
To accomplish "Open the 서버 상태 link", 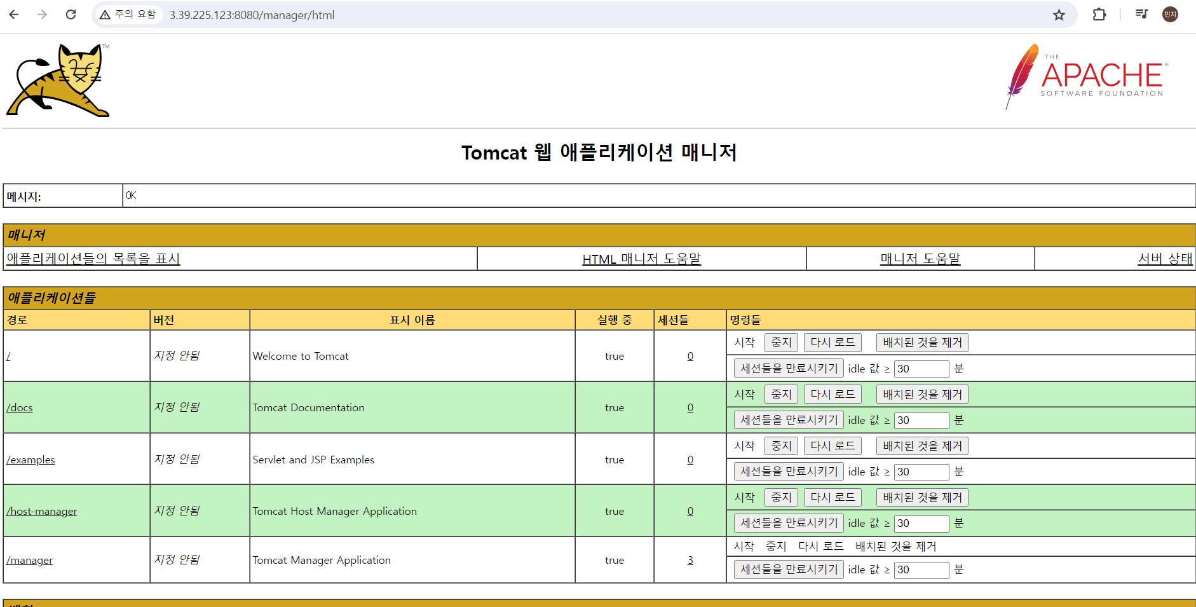I will 1165,259.
